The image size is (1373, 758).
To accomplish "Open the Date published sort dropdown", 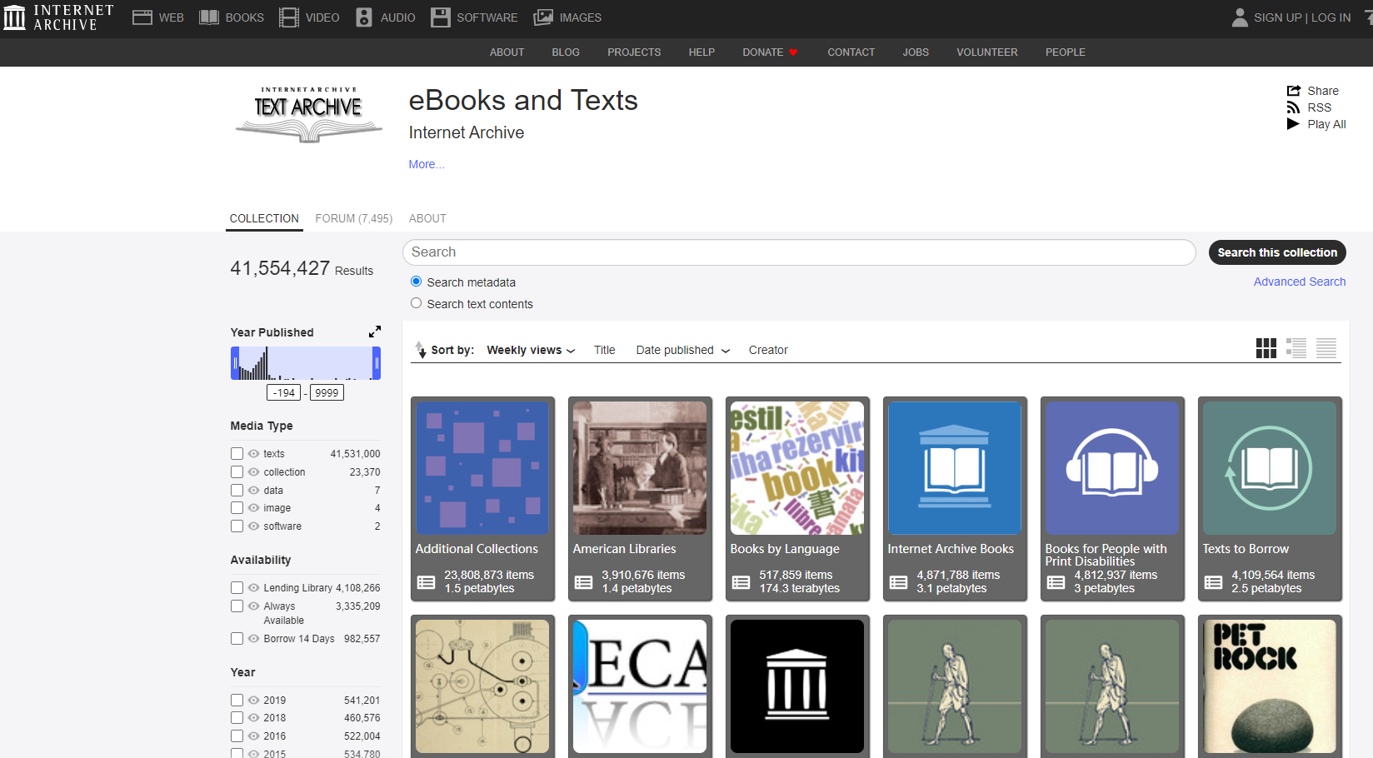I will [x=683, y=350].
